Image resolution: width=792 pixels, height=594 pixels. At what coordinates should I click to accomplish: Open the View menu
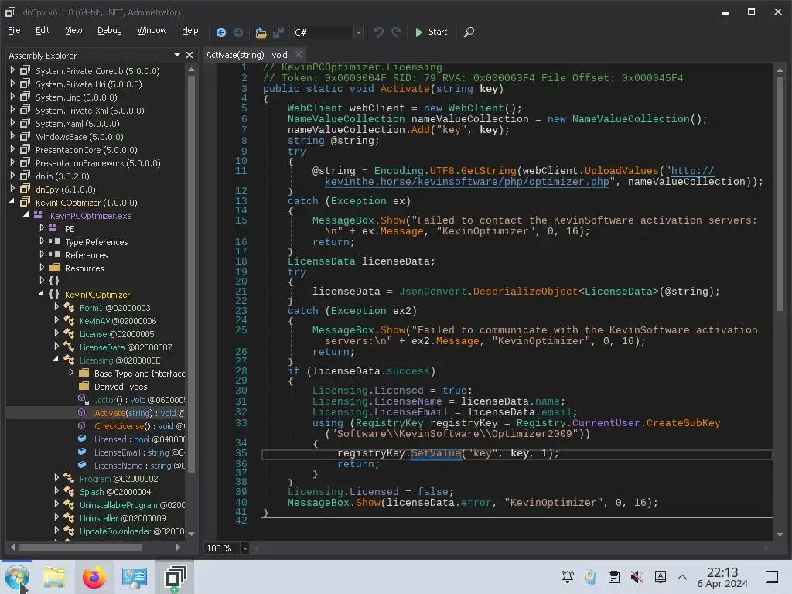pos(73,30)
